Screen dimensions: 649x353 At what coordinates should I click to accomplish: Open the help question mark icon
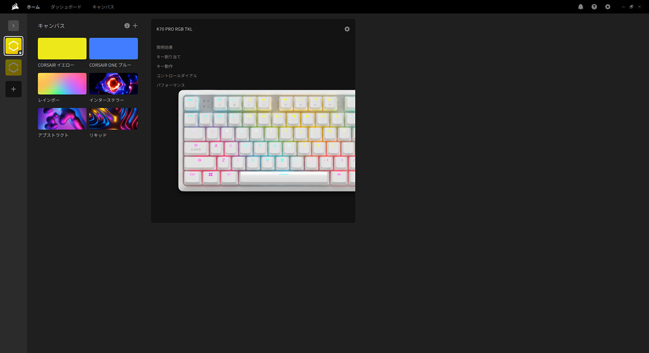point(594,7)
